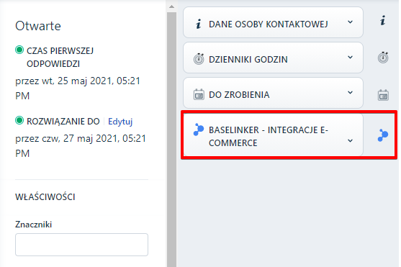Click the calendar icon beside Do zrobienia
Viewport: 401px width, 267px height.
pyautogui.click(x=199, y=94)
